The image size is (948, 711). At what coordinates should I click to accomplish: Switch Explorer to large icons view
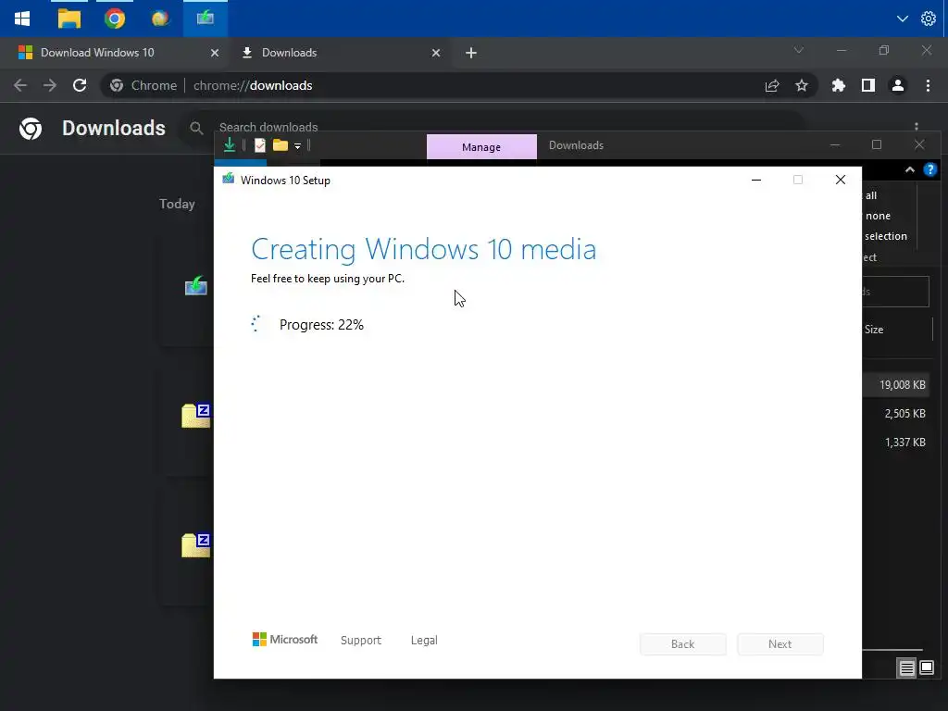927,667
